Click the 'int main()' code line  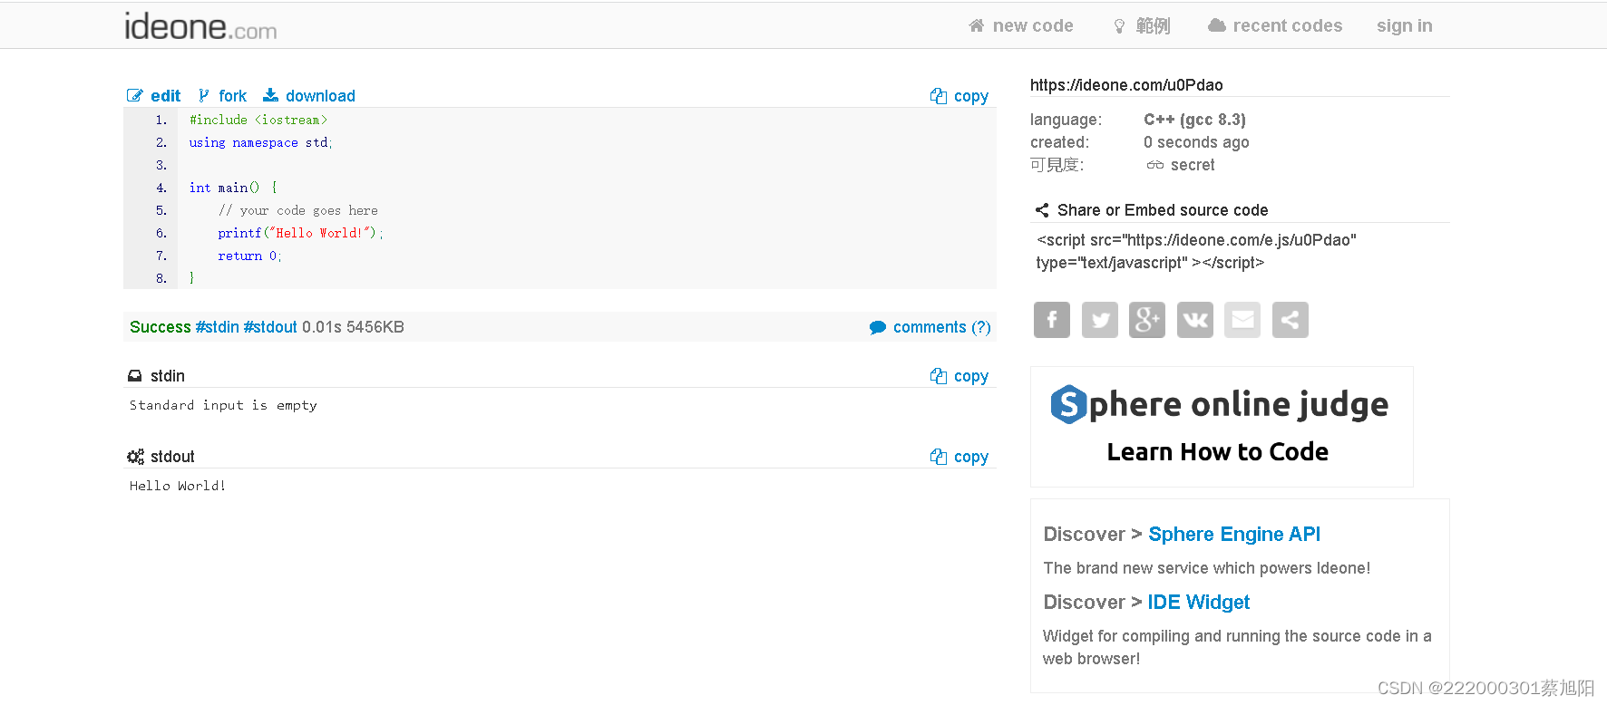[233, 188]
